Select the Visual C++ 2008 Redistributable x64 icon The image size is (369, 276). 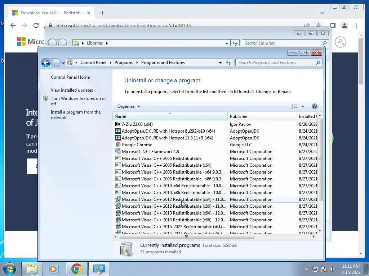(x=118, y=172)
